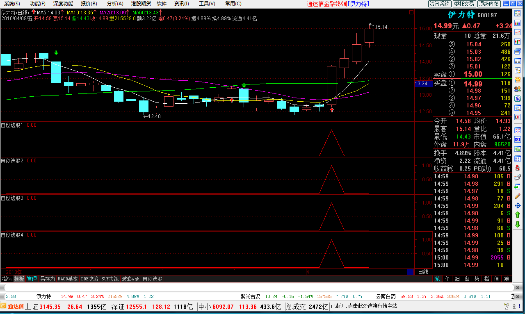Switch to the 细 tab in quote panel
Viewport: 525px width, 314px height.
click(457, 279)
